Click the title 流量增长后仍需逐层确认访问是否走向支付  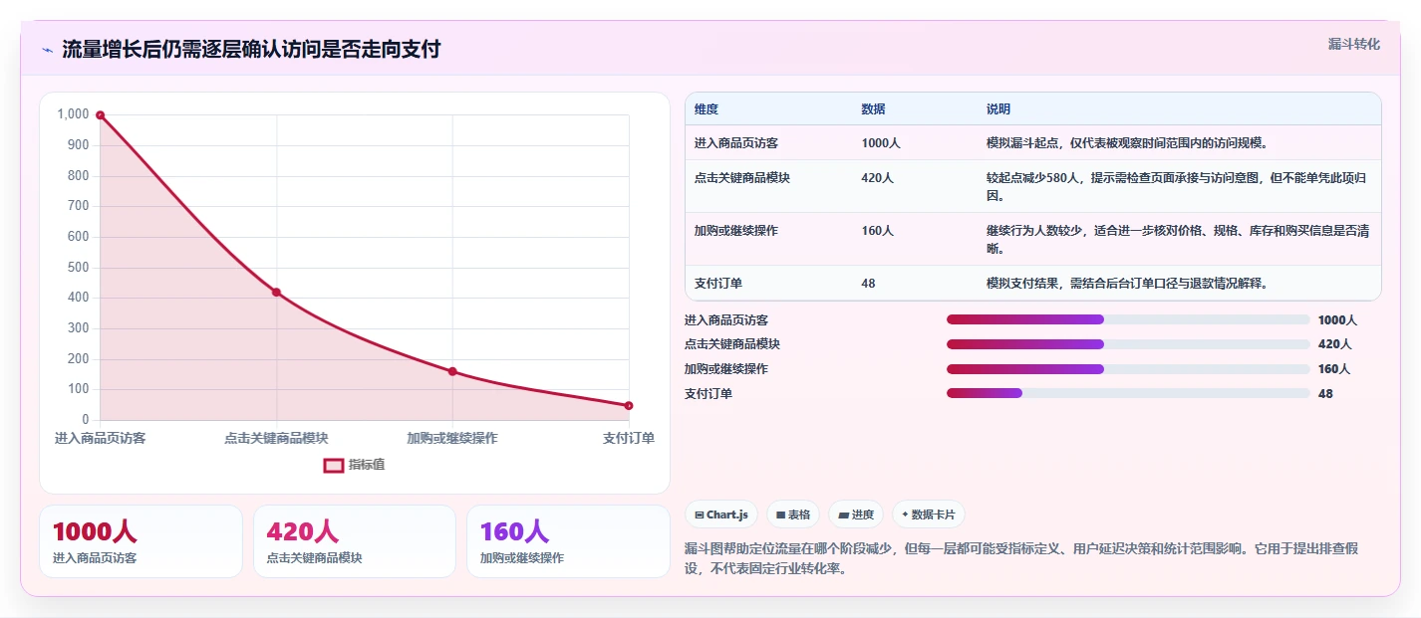(x=251, y=49)
